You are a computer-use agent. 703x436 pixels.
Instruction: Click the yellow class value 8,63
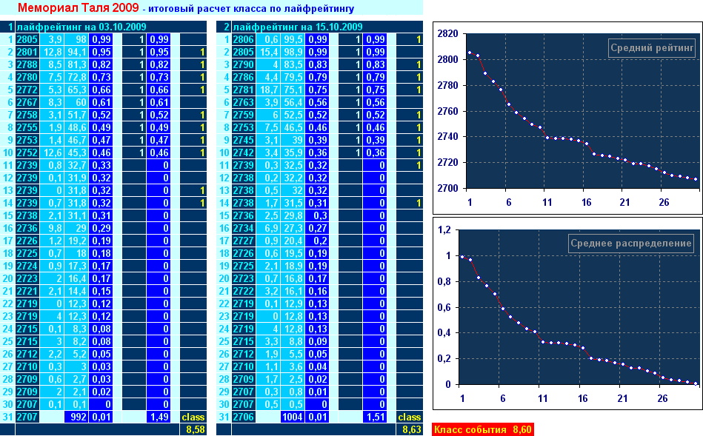point(411,429)
